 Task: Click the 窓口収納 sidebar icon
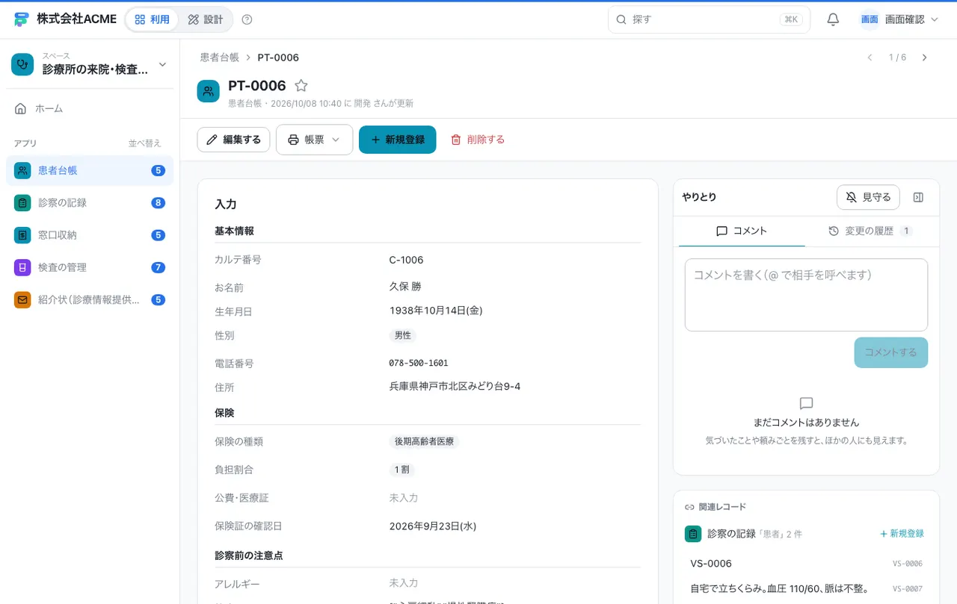pyautogui.click(x=22, y=235)
